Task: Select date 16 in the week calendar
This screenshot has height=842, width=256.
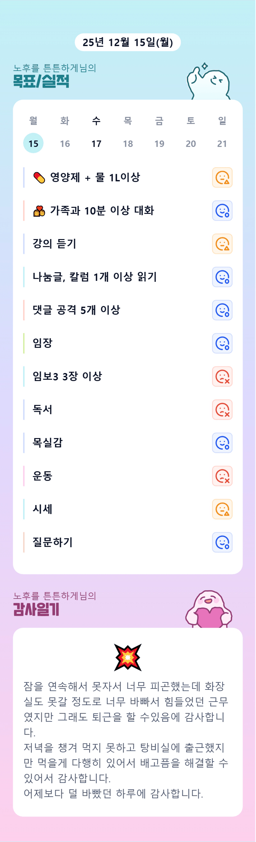Action: coord(65,144)
